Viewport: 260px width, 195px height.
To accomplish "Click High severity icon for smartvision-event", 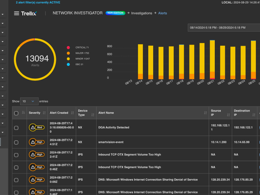I will point(32,142).
